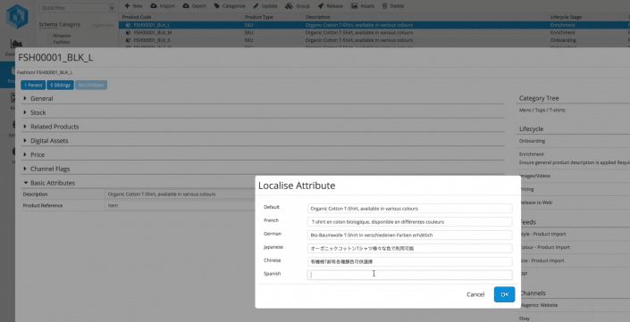Viewport: 630px width, 322px height.
Task: Click the tag icon for Categorise
Action: 217,6
